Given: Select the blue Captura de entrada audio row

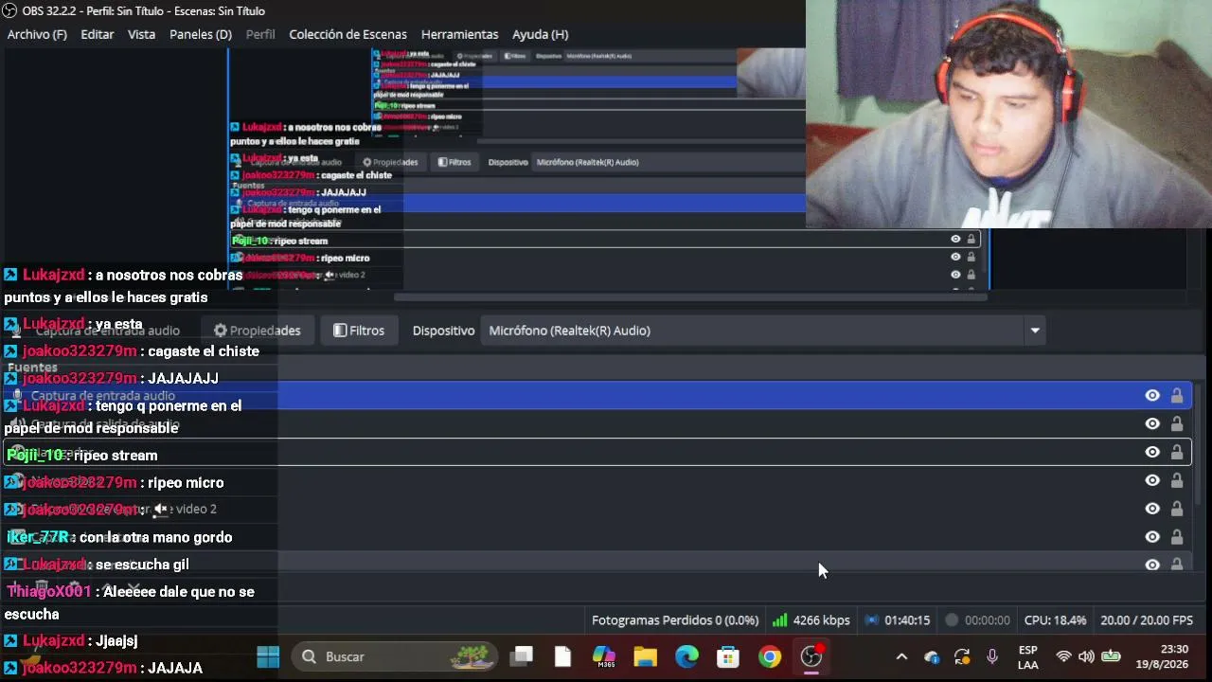Looking at the screenshot, I should tap(597, 396).
